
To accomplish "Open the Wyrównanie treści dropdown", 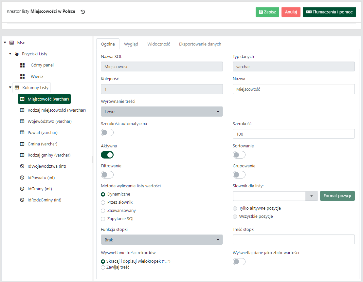I will pos(162,112).
